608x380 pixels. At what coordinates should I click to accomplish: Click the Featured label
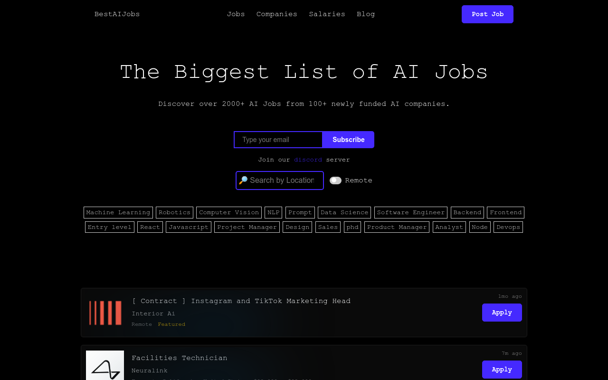click(x=171, y=324)
